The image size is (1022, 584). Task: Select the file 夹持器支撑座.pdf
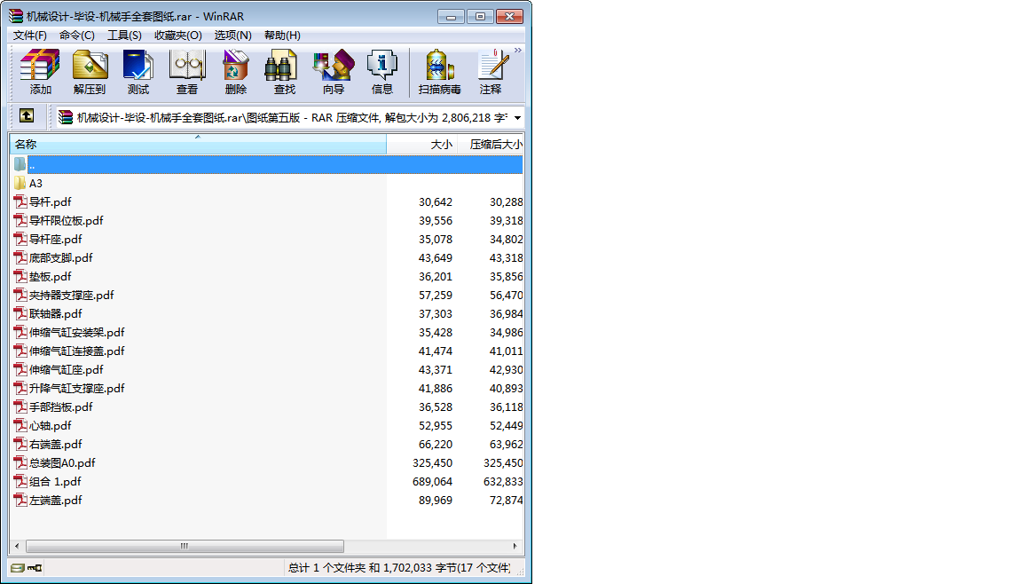tap(71, 296)
